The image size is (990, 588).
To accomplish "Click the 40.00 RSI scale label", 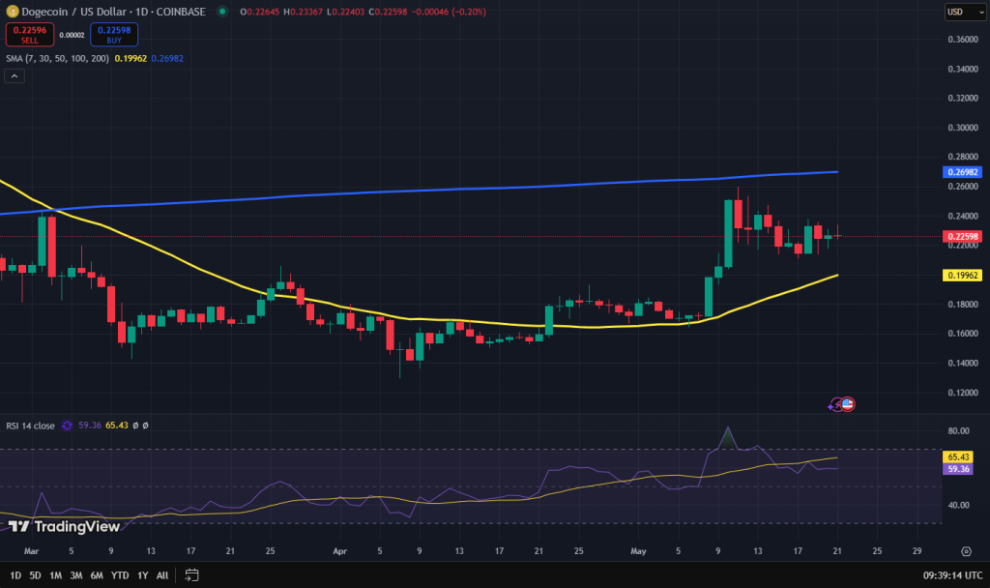I will coord(958,505).
